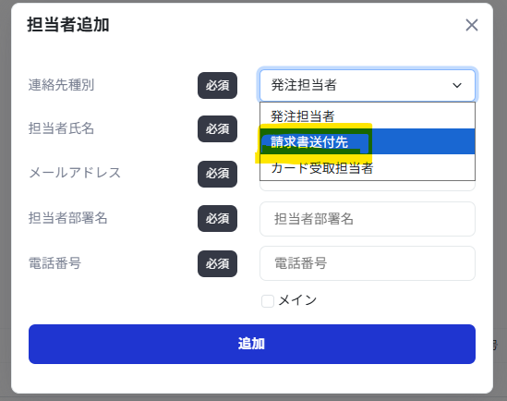Screen dimensions: 507x401
Task: Click into the 電話番号 input field
Action: point(368,263)
